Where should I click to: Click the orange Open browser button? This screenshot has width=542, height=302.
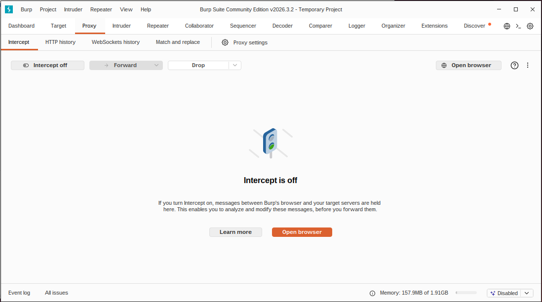coord(302,232)
